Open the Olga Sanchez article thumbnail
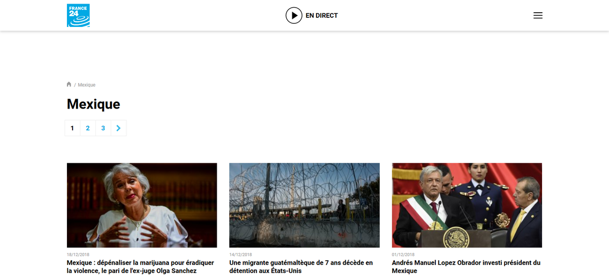This screenshot has width=609, height=278. click(142, 205)
